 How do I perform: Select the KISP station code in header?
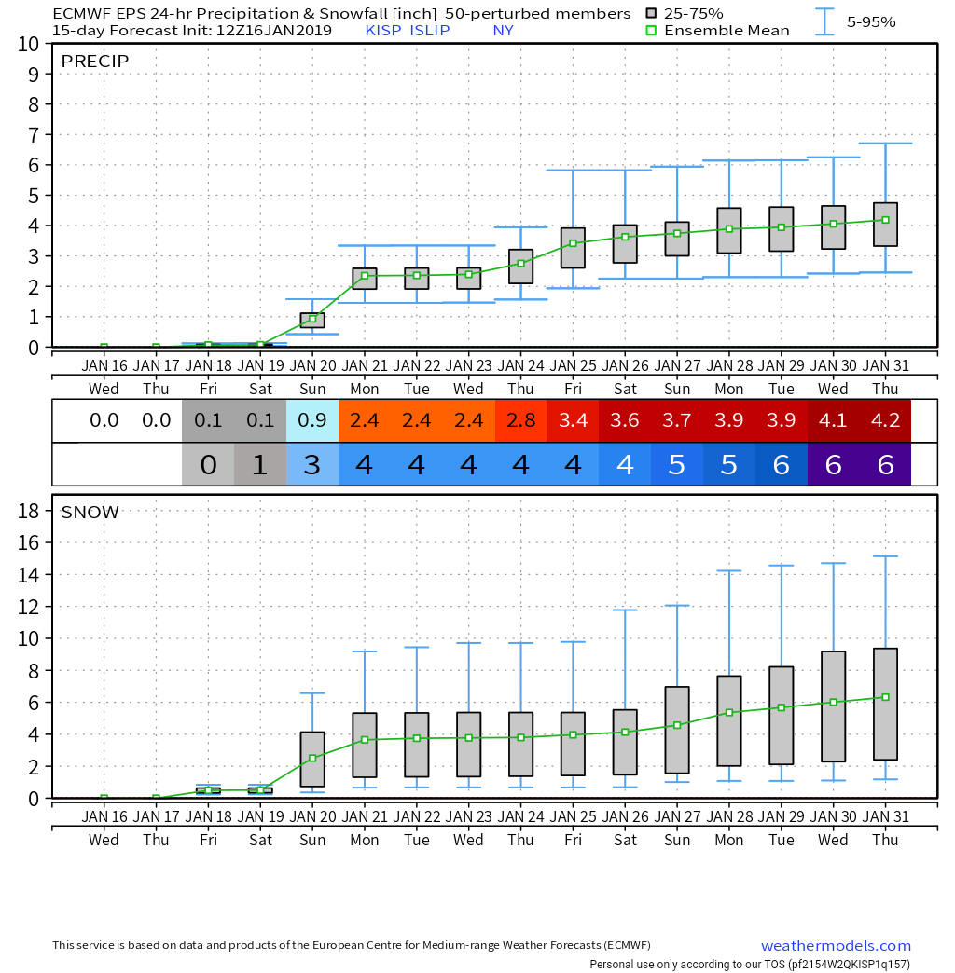click(383, 31)
